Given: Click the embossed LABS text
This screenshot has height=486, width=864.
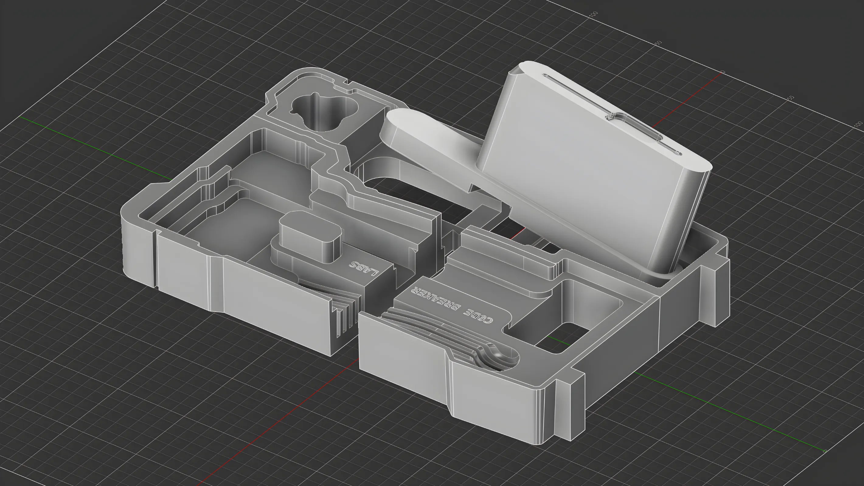Looking at the screenshot, I should [364, 268].
